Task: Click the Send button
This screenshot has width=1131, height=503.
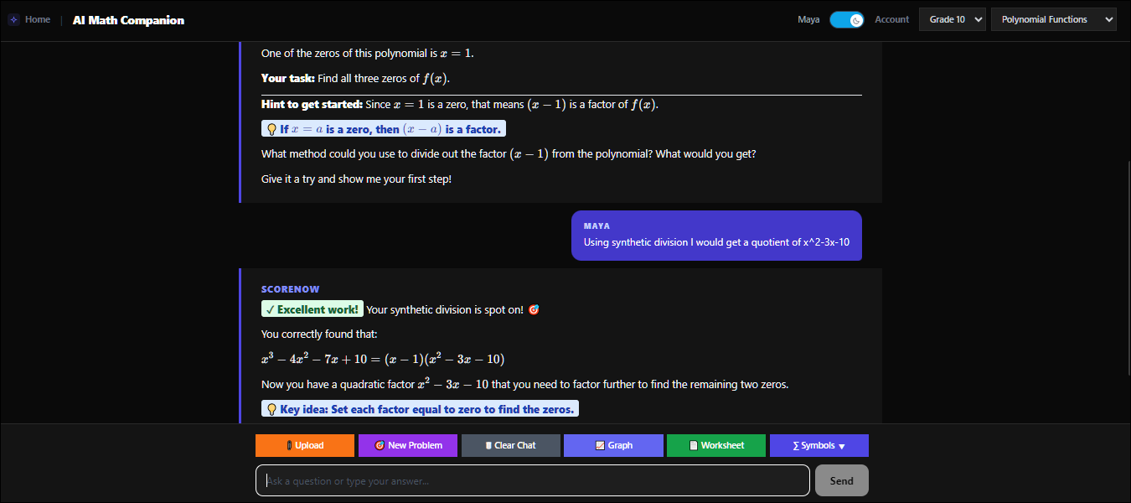Action: pyautogui.click(x=842, y=480)
